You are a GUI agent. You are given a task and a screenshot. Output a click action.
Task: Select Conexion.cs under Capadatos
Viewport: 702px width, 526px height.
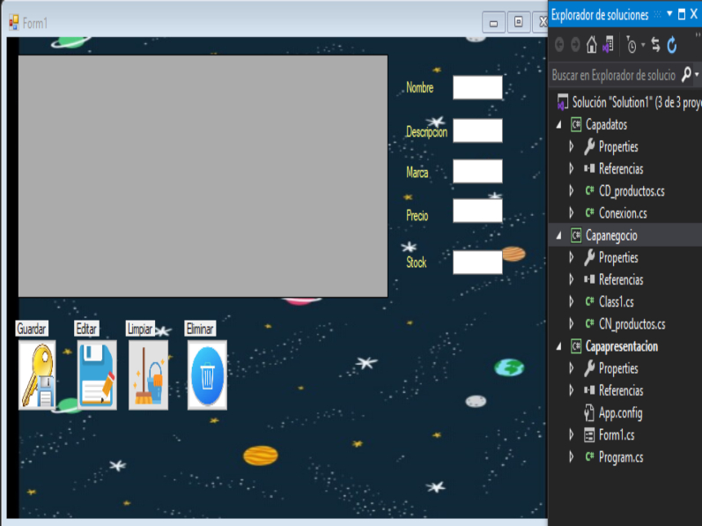622,213
